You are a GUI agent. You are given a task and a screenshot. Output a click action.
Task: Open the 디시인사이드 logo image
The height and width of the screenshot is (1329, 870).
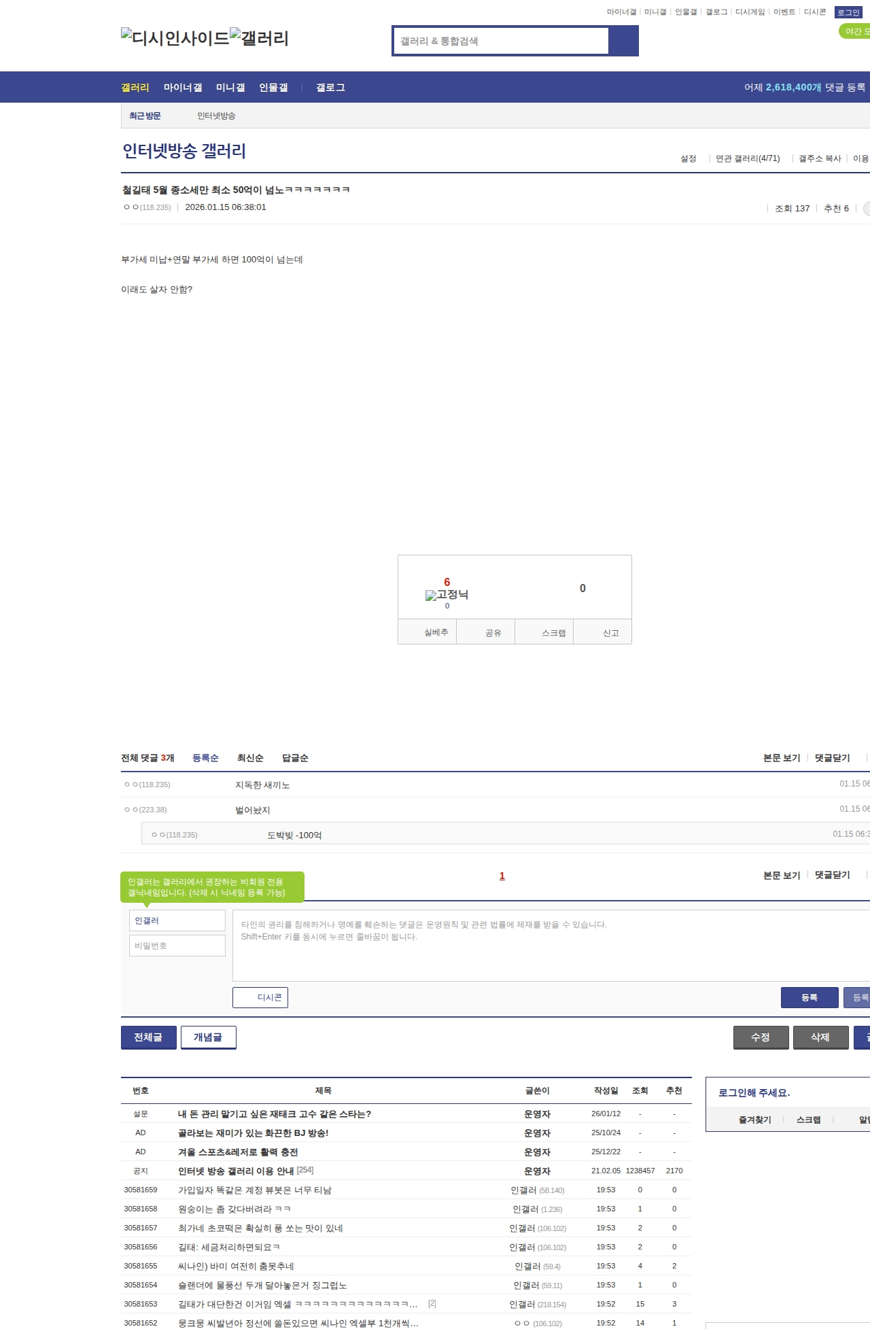coord(175,38)
